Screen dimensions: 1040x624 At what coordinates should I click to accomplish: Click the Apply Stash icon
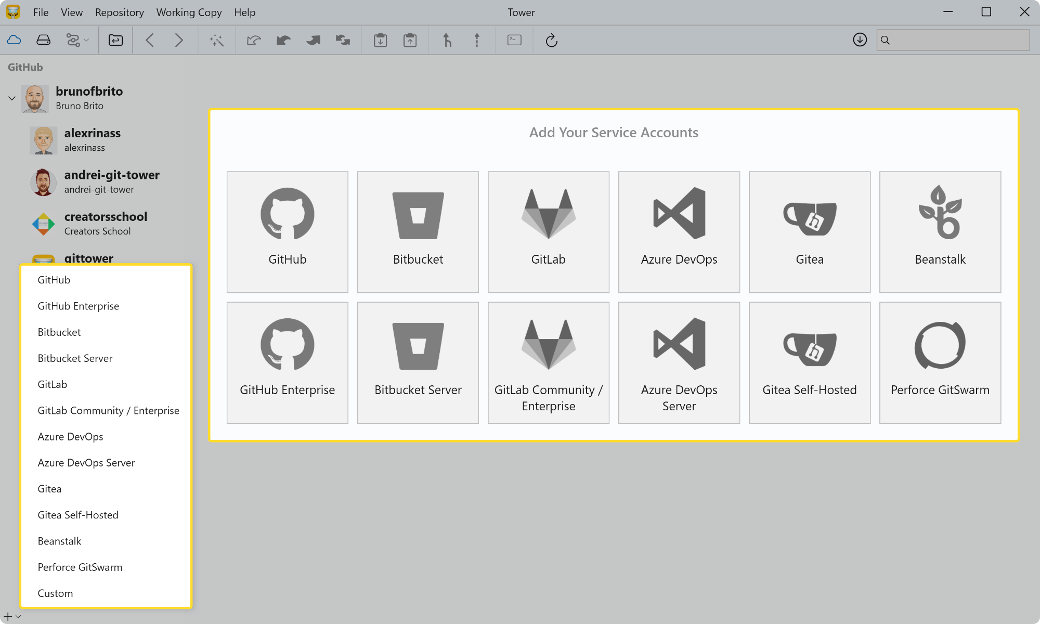click(410, 40)
